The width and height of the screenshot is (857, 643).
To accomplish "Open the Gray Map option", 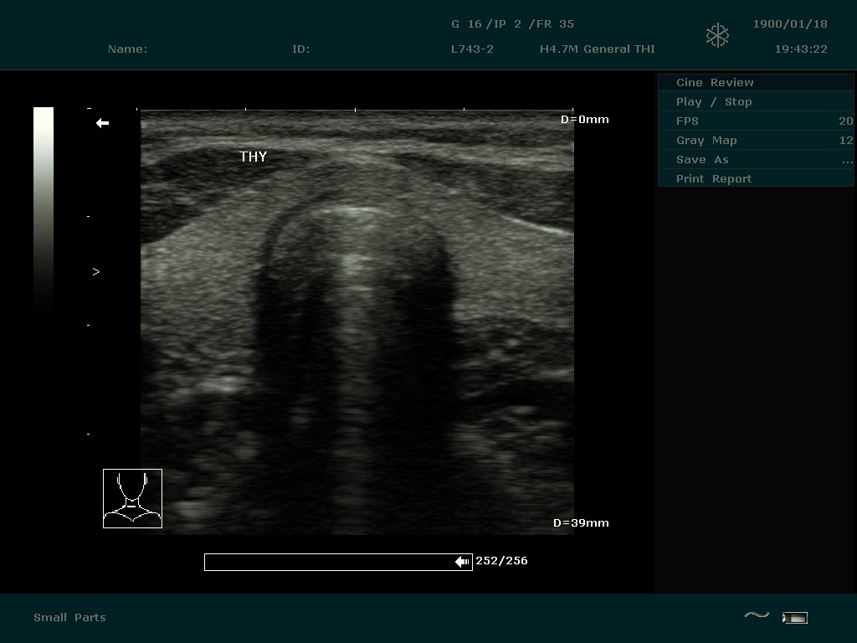I will [706, 140].
